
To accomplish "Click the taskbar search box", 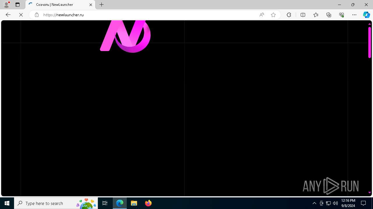I will pos(56,203).
